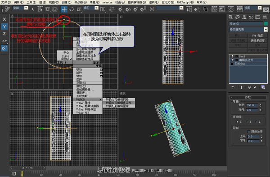Open Render Scene dialog icon
Viewport: 270px width, 177px height.
coord(239,9)
